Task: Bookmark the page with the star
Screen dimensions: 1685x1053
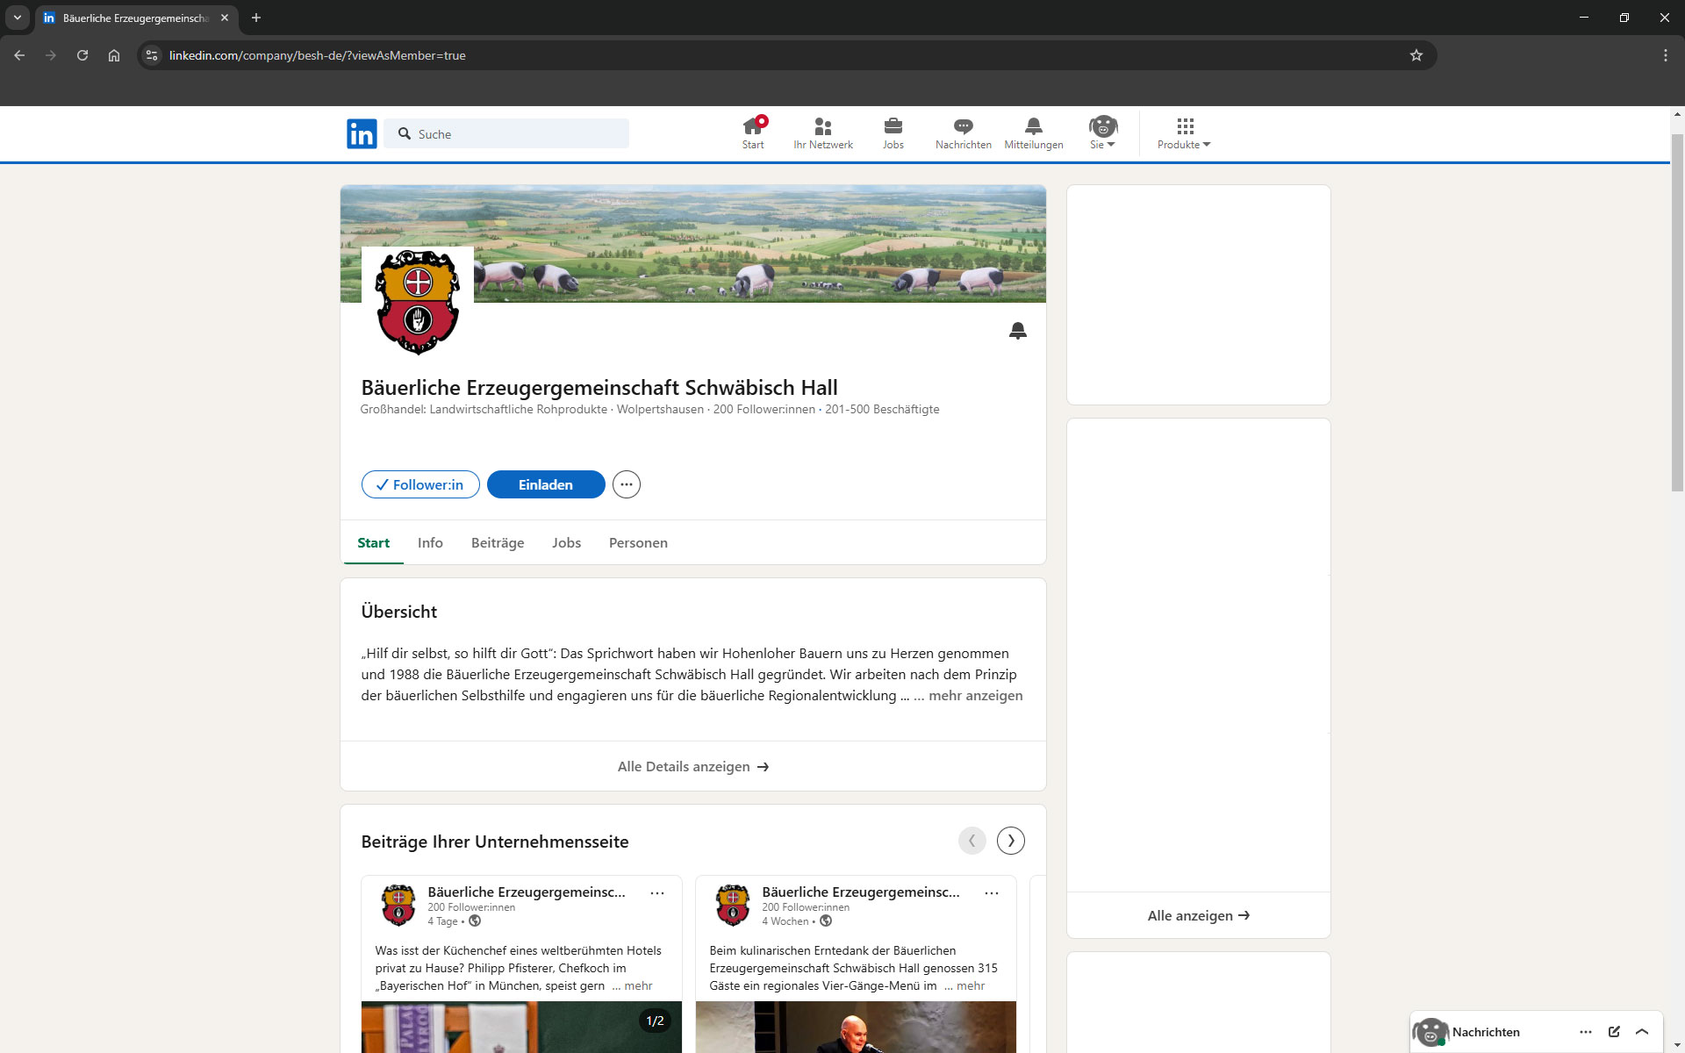Action: tap(1416, 55)
